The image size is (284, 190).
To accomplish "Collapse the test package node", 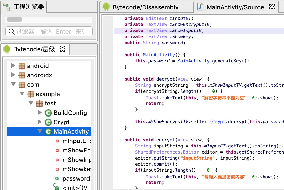I will tap(31, 103).
